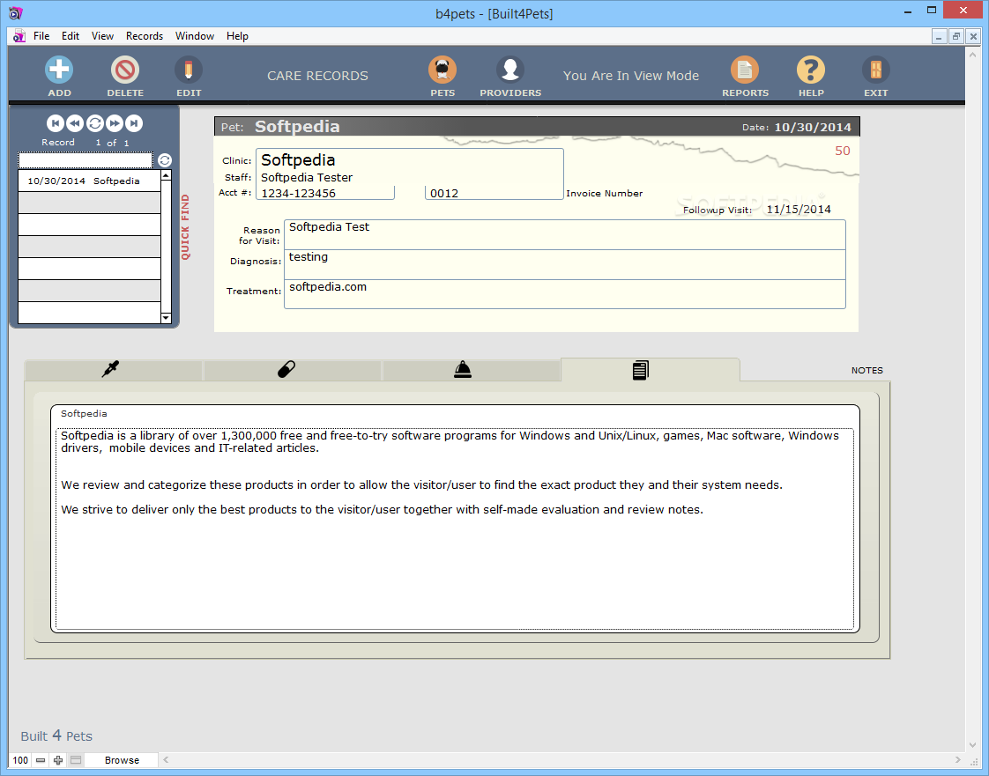Go to last record
The image size is (989, 776).
134,123
